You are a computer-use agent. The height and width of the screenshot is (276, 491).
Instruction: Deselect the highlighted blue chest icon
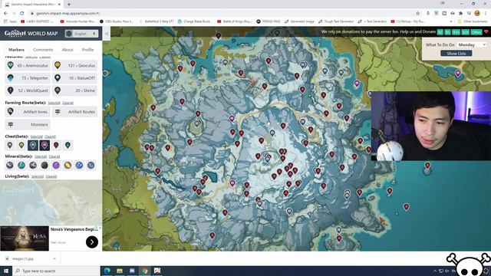point(33,145)
